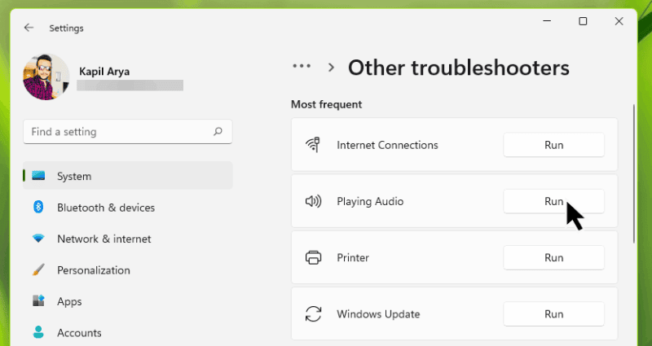Run the Printer troubleshooter
Viewport: 652px width, 346px height.
tap(553, 258)
